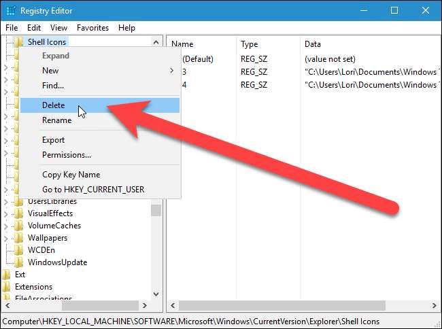Click the tree pane scroll up arrow
Image resolution: width=442 pixels, height=329 pixels.
tap(156, 43)
